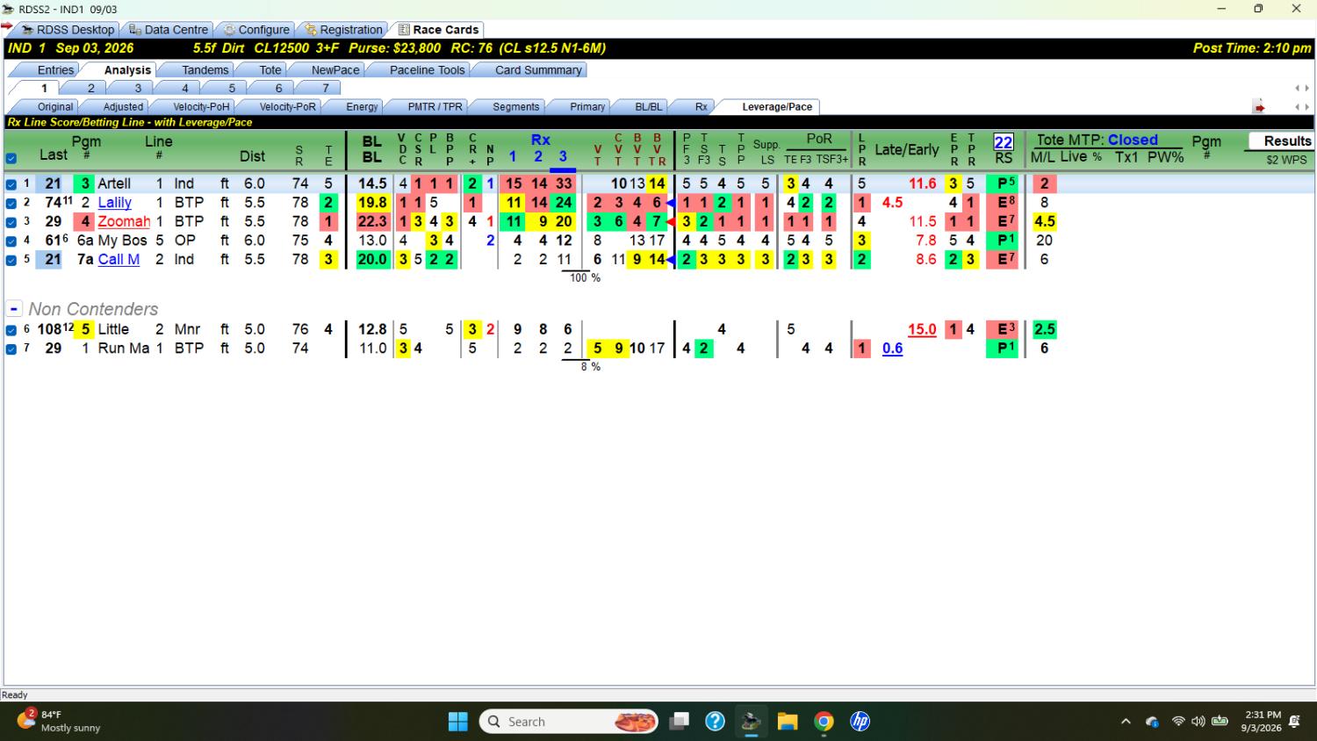Click the Wi-Fi network tray icon
This screenshot has height=741, width=1317.
1178,722
